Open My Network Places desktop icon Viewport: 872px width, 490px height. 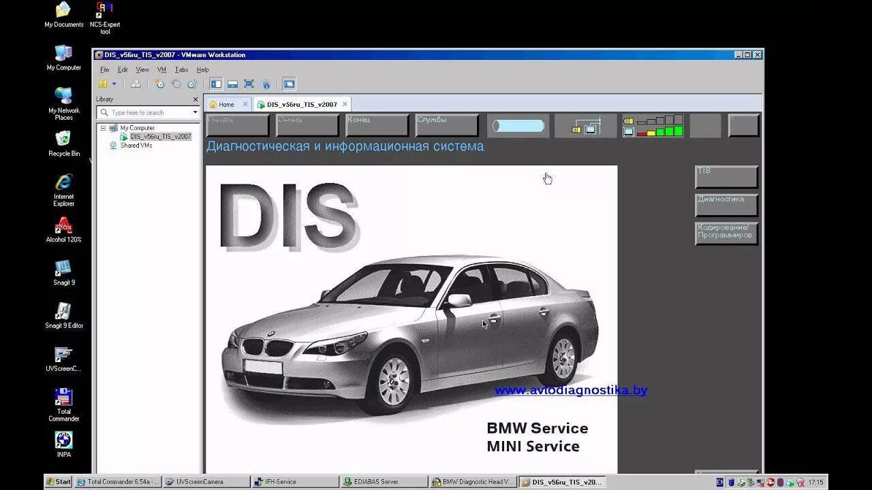tap(63, 104)
